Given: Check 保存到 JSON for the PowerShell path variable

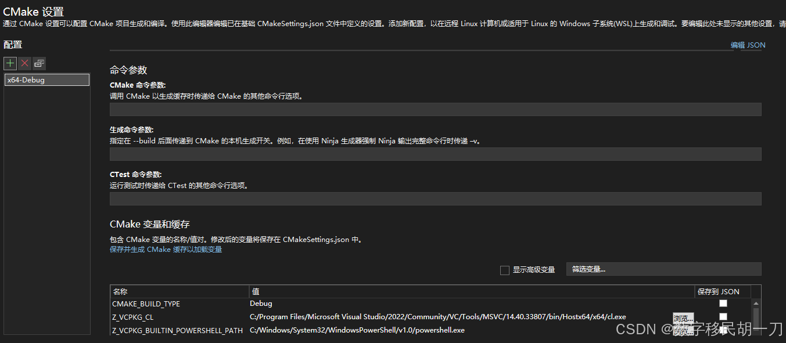Looking at the screenshot, I should 723,329.
